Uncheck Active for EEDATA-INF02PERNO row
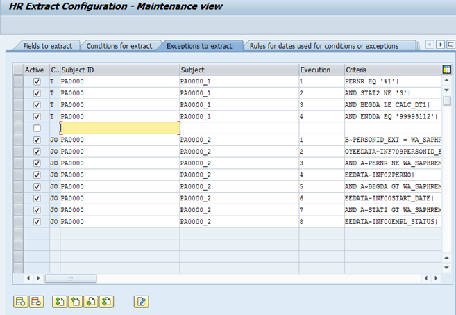 tap(37, 175)
